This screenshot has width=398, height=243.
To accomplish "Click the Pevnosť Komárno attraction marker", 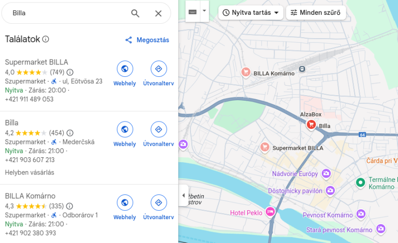I will (361, 214).
